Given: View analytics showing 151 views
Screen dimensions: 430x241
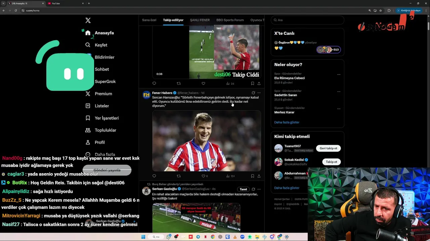Looking at the screenshot, I should (230, 176).
